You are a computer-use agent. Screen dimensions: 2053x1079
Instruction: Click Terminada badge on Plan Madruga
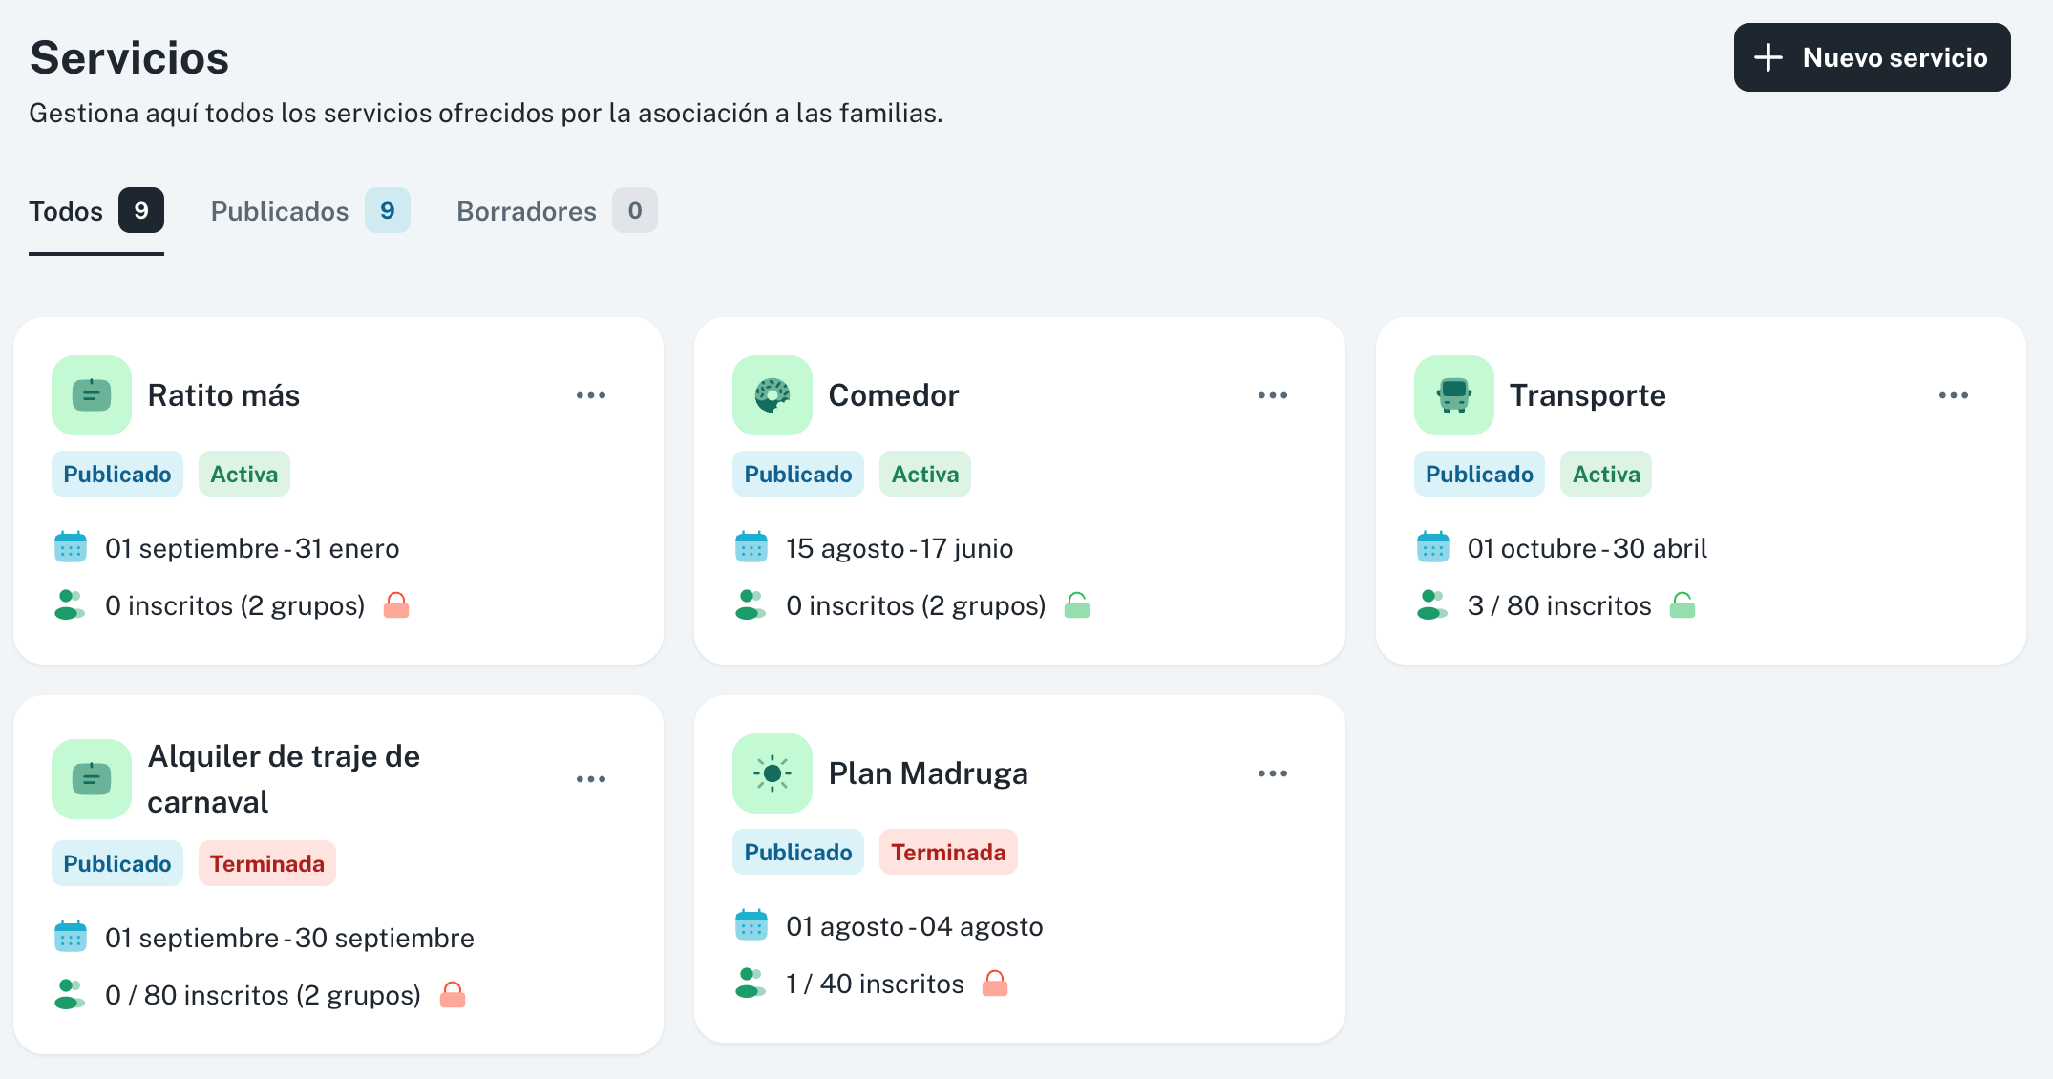point(947,852)
